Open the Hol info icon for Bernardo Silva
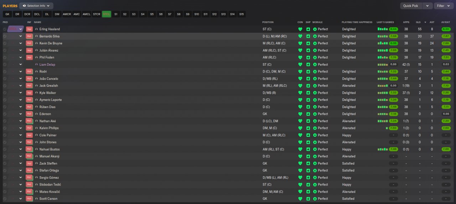The image size is (456, 204). [x=29, y=36]
